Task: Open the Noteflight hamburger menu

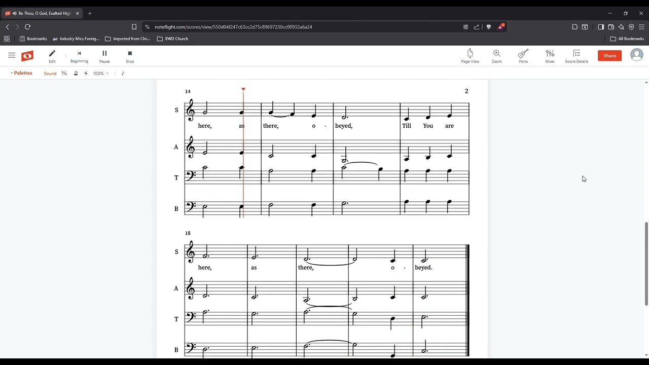Action: click(x=12, y=55)
